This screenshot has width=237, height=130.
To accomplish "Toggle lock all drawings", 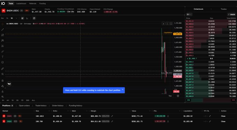I will (x=2, y=92).
